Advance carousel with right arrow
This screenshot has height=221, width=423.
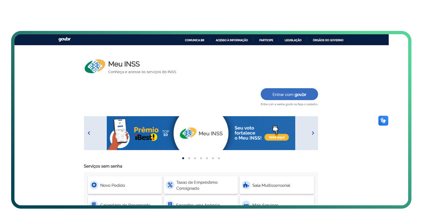click(313, 133)
